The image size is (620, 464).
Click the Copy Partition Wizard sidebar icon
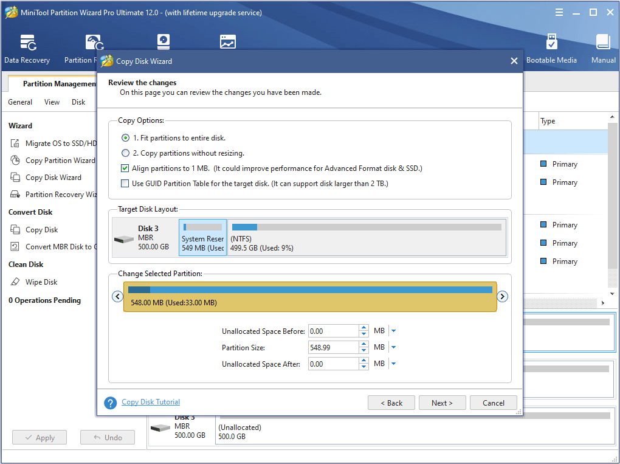coord(15,160)
